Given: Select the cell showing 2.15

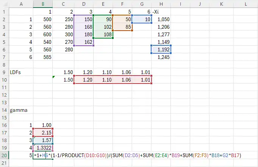Looking at the screenshot, I should (43, 133).
